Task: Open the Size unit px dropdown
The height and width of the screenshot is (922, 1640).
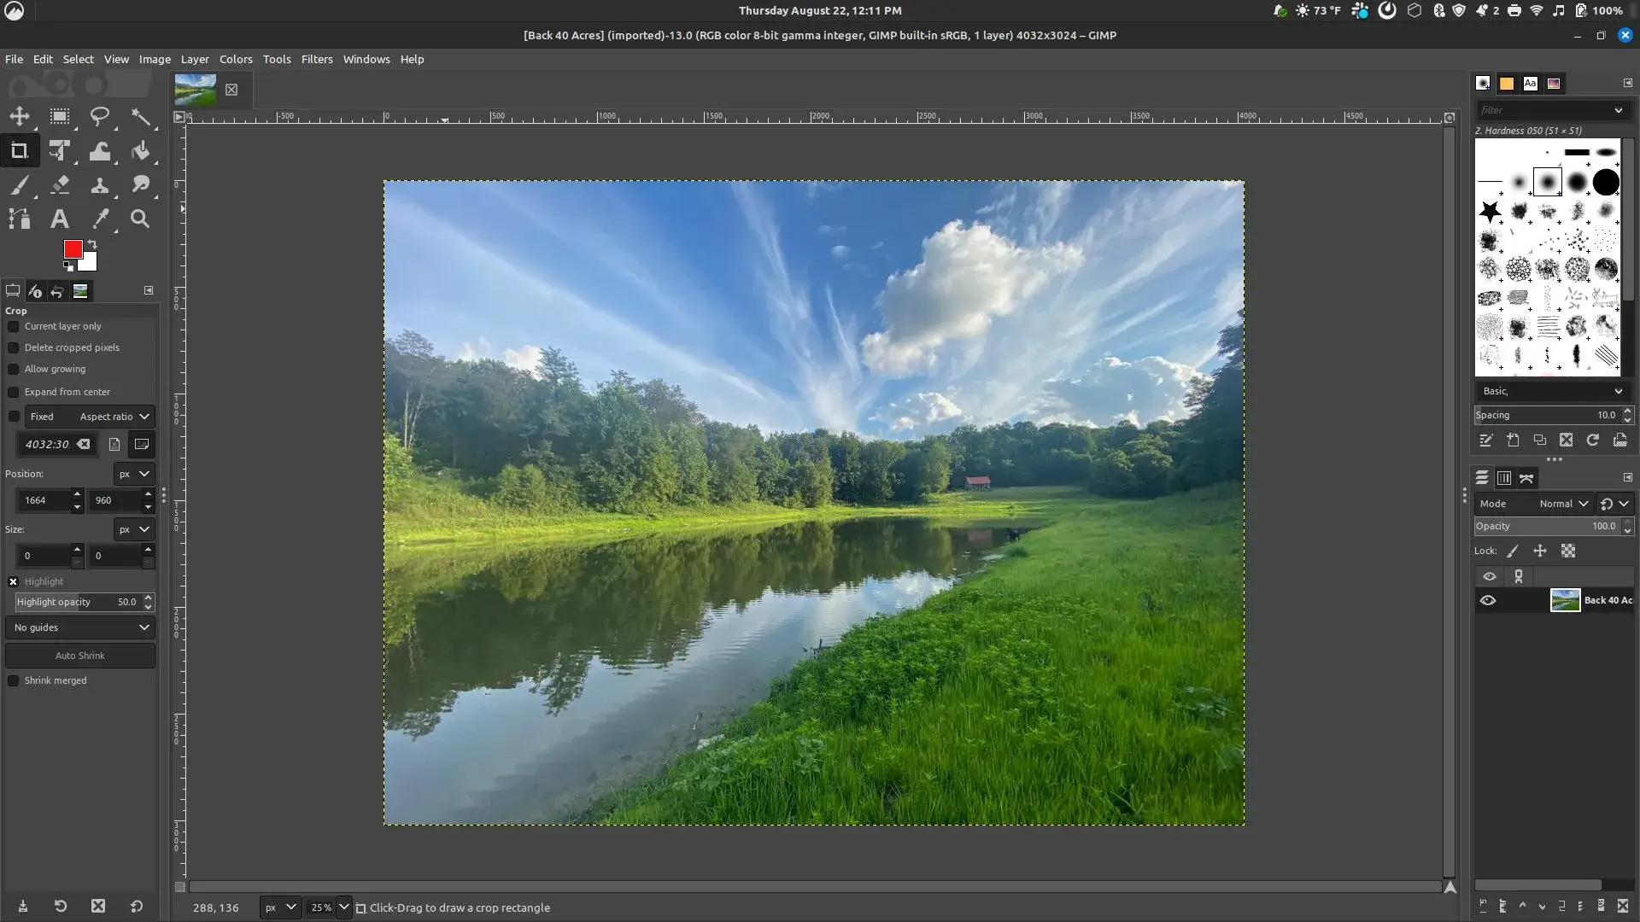Action: click(134, 529)
